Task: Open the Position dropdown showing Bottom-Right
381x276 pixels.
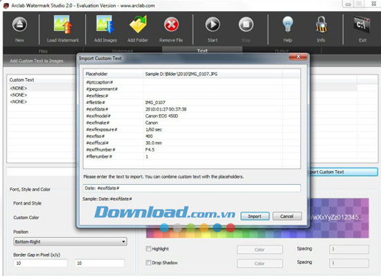Action: [70, 241]
